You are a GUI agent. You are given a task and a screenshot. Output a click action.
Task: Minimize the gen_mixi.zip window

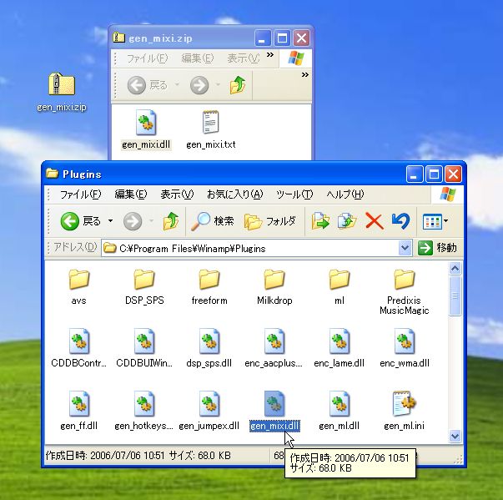(x=263, y=38)
